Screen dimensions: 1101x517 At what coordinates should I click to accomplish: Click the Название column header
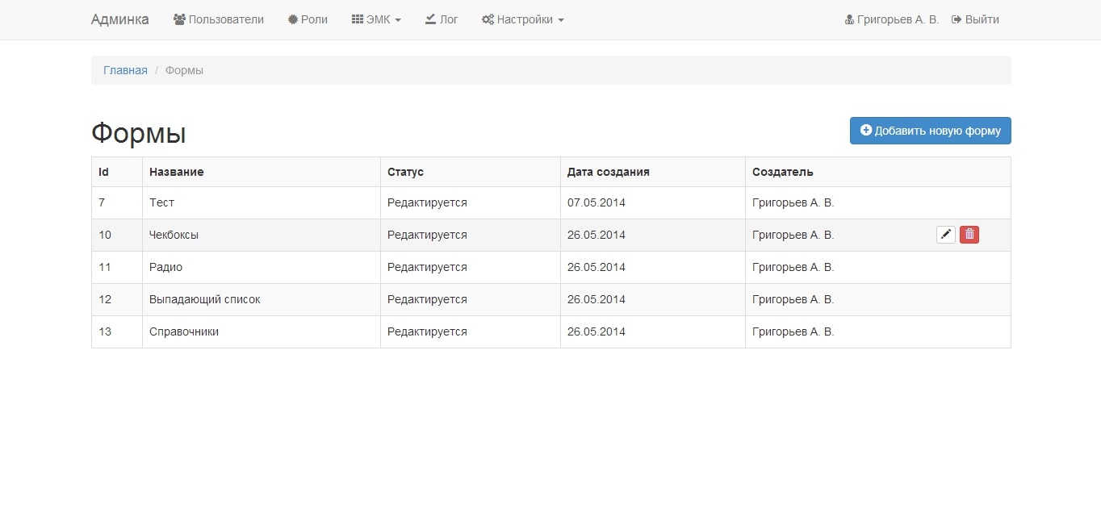262,172
